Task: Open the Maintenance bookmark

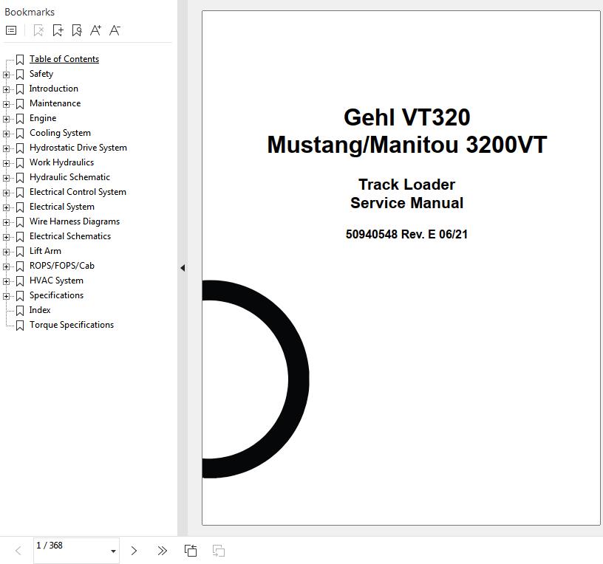Action: coord(55,103)
